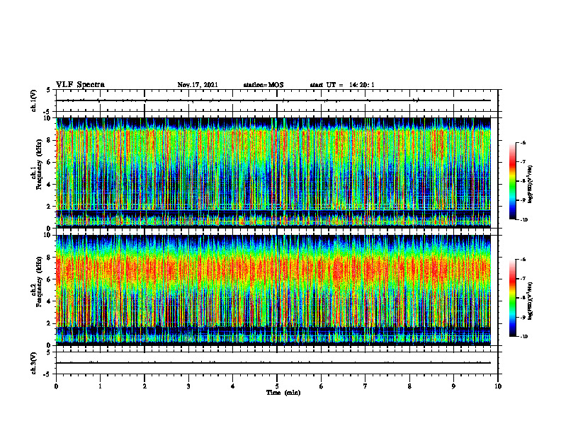This screenshot has width=561, height=433.
Task: Select the date label "Nov.17, 2021"
Action: [198, 85]
